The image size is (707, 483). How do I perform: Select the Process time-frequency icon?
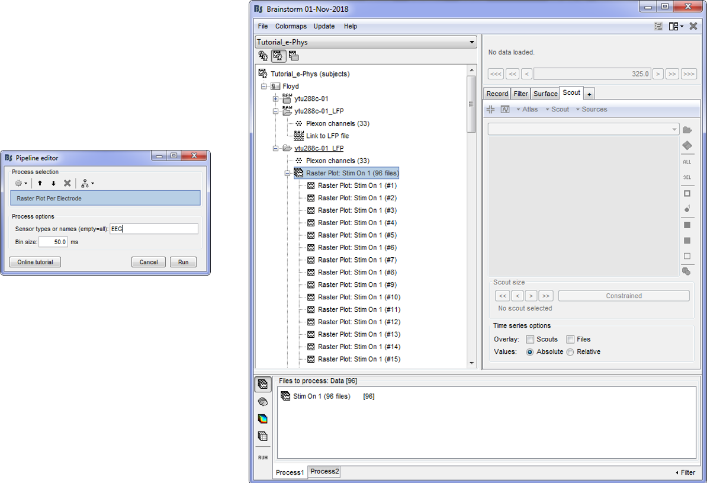click(x=262, y=419)
